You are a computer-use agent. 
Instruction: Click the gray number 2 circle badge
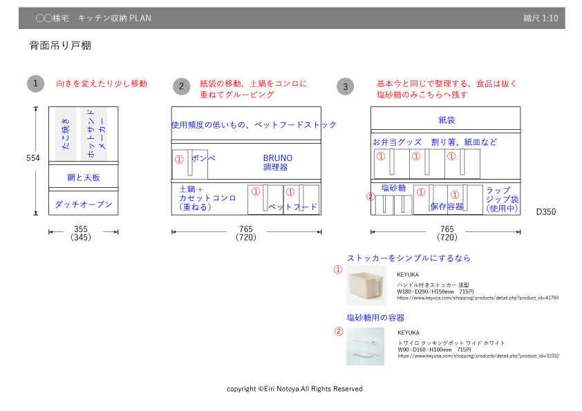tap(181, 86)
